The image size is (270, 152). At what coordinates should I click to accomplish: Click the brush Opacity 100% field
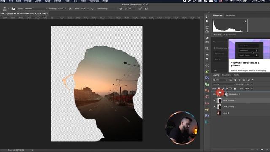coord(61,8)
